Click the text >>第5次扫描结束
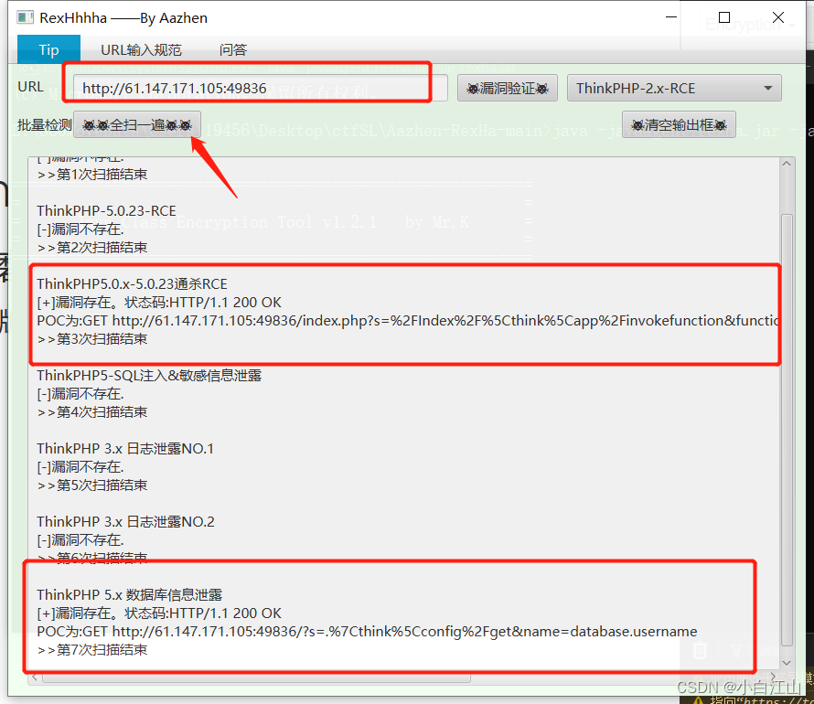The height and width of the screenshot is (704, 814). pos(92,485)
